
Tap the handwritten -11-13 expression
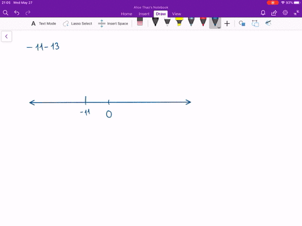point(43,46)
